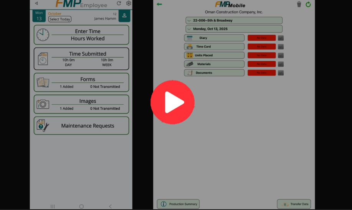Image resolution: width=352 pixels, height=210 pixels.
Task: Click the red No Data status for Materials
Action: [261, 64]
